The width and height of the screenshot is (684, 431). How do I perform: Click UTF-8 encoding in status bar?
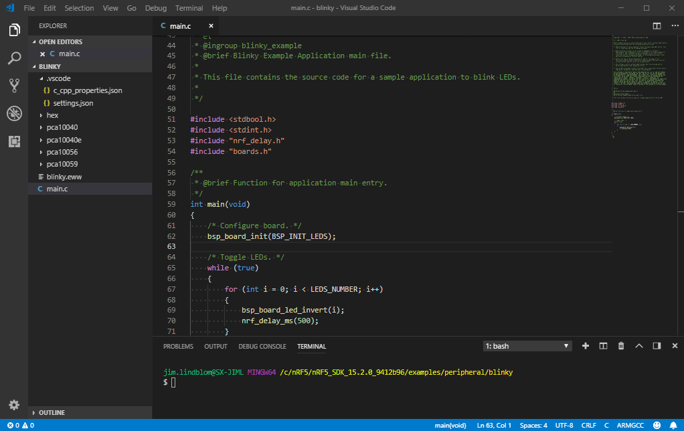(564, 426)
